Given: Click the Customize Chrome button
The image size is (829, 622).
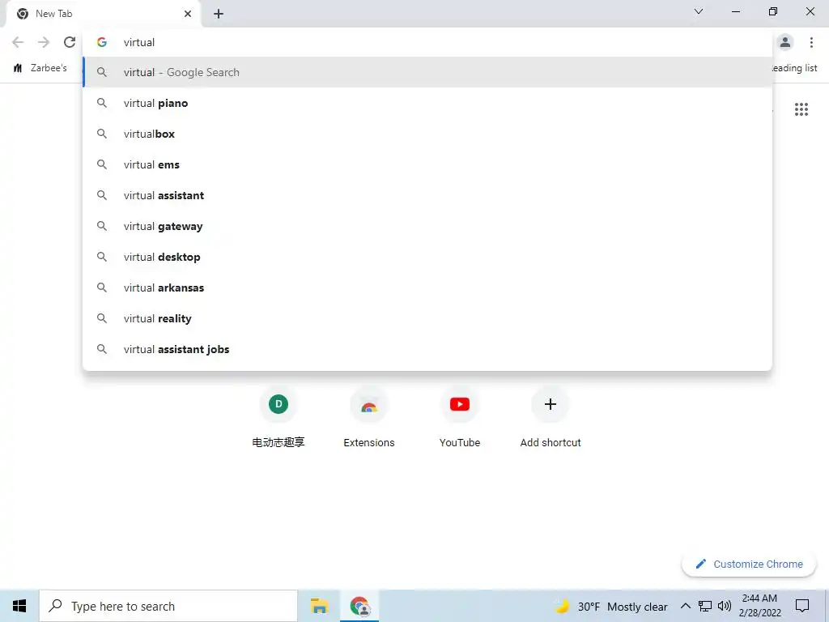Looking at the screenshot, I should (749, 564).
